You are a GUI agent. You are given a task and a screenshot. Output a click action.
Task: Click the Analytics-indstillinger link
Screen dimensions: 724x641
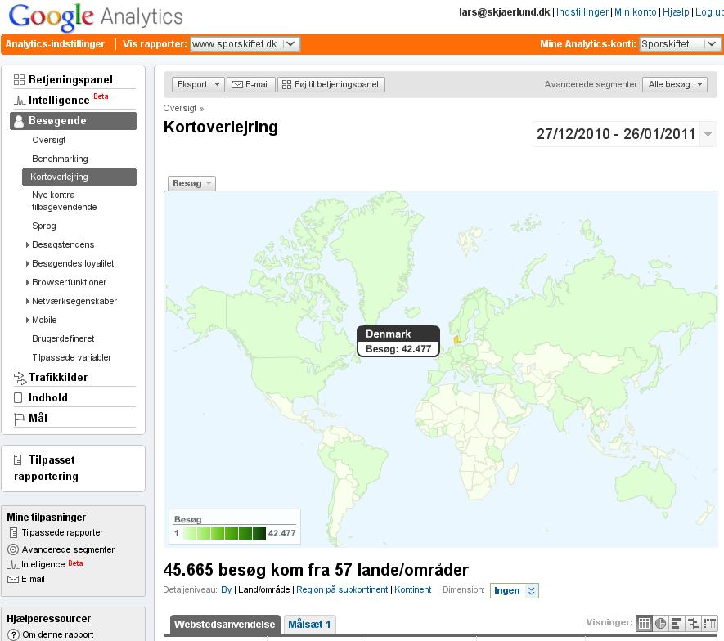[55, 44]
